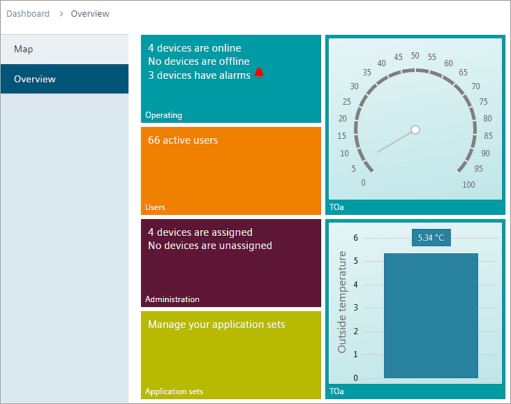Click the 5.34 °C value label
Image resolution: width=511 pixels, height=404 pixels.
[x=431, y=238]
